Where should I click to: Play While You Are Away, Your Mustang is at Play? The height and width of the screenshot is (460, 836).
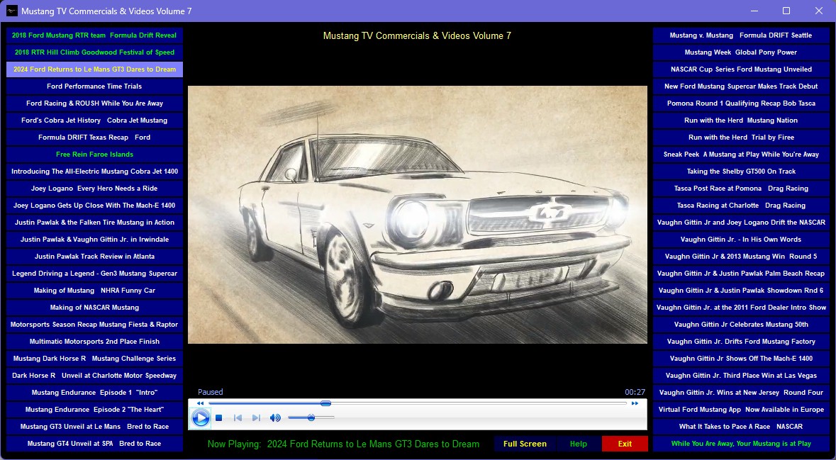[x=741, y=444]
